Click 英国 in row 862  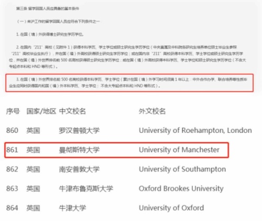pos(33,170)
